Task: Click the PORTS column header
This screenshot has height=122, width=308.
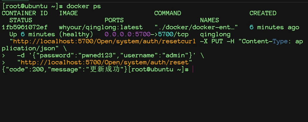Action: 114,20
